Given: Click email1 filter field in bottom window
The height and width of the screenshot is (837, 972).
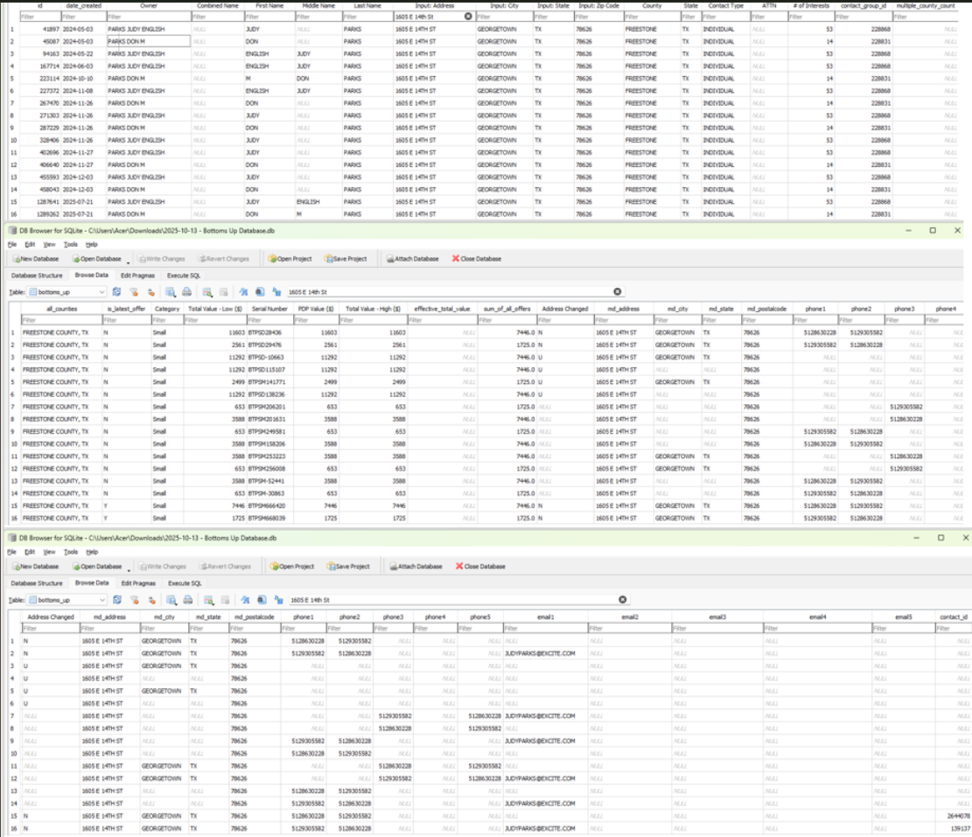Looking at the screenshot, I should 545,628.
